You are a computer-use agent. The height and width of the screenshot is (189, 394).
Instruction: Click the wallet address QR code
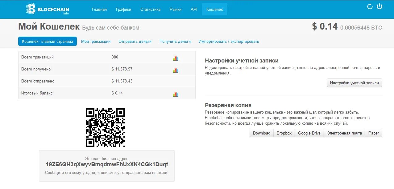105,127
